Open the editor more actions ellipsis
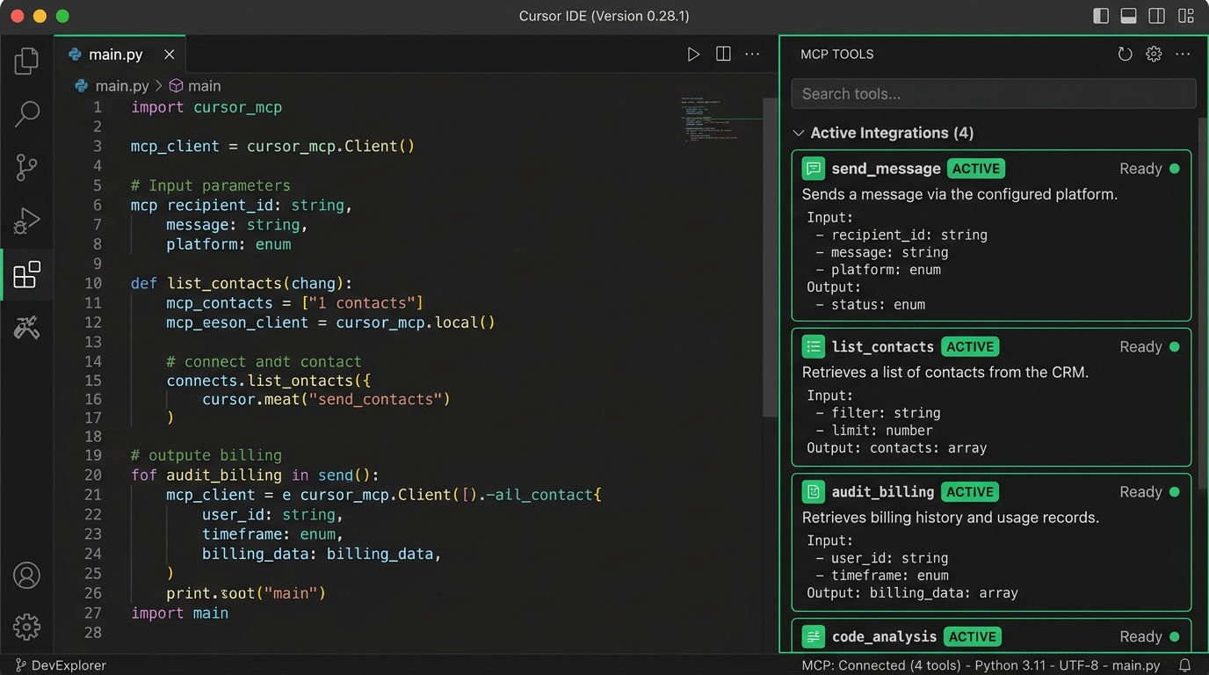The height and width of the screenshot is (675, 1209). 752,54
